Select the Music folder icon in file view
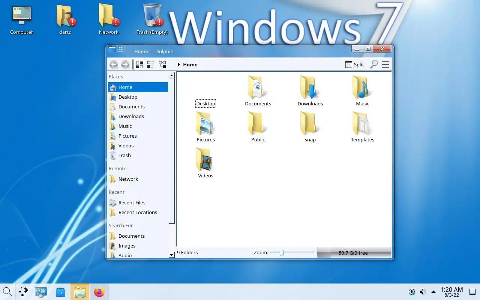480x300 pixels. (362, 87)
